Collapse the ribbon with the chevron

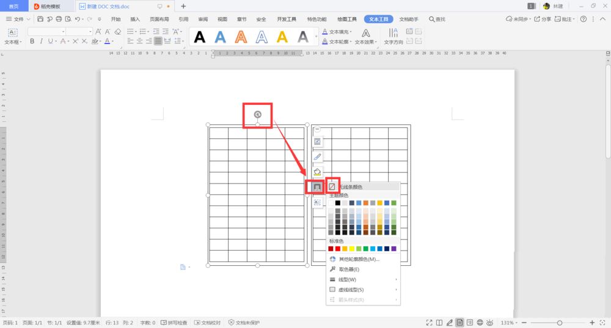pos(602,19)
